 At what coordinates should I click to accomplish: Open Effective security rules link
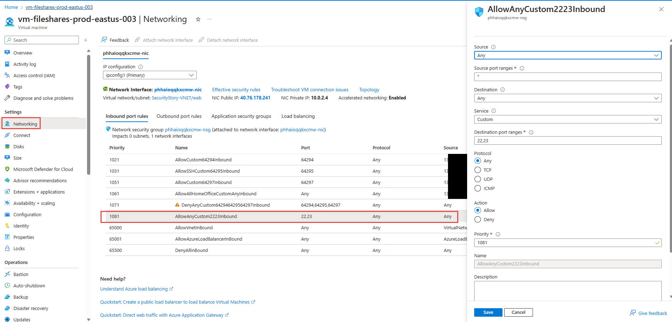(236, 90)
